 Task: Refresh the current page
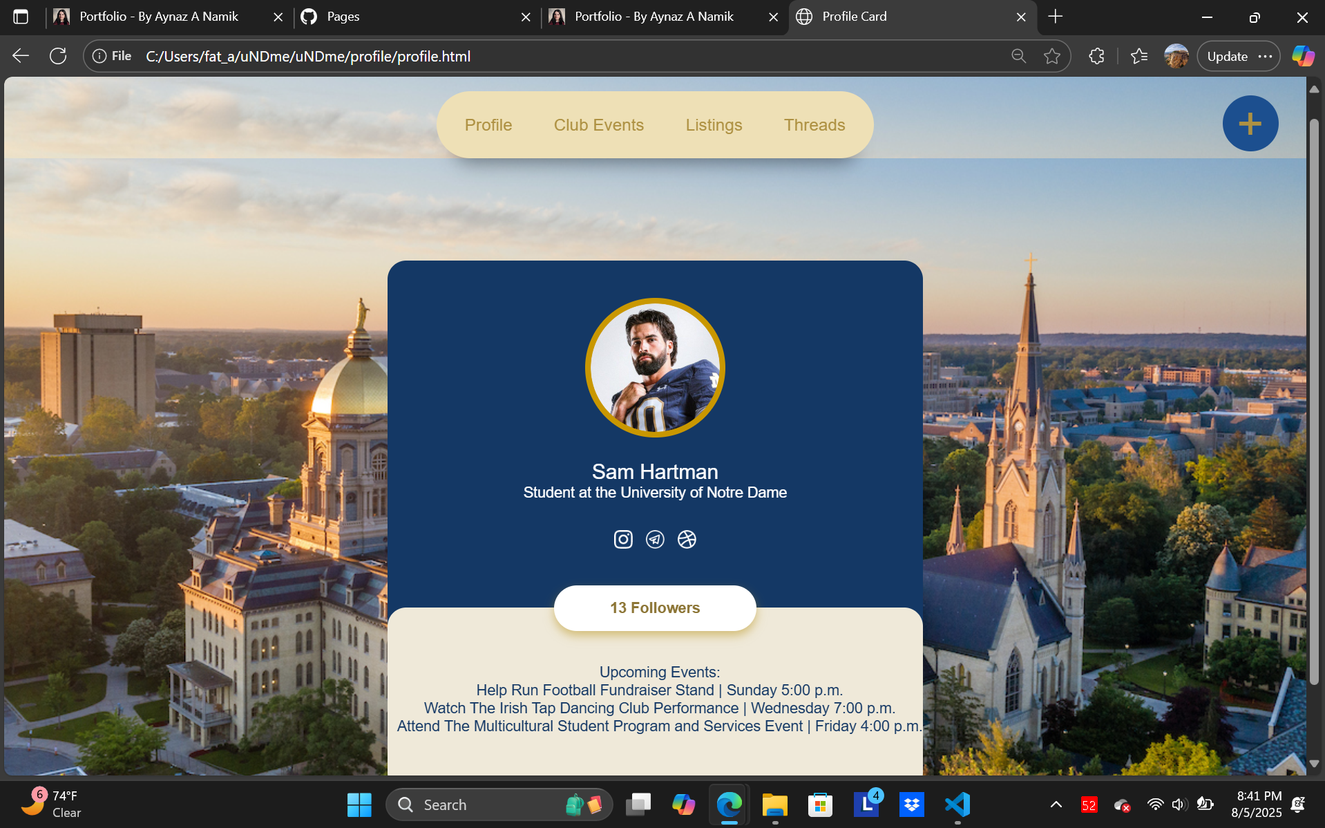58,56
